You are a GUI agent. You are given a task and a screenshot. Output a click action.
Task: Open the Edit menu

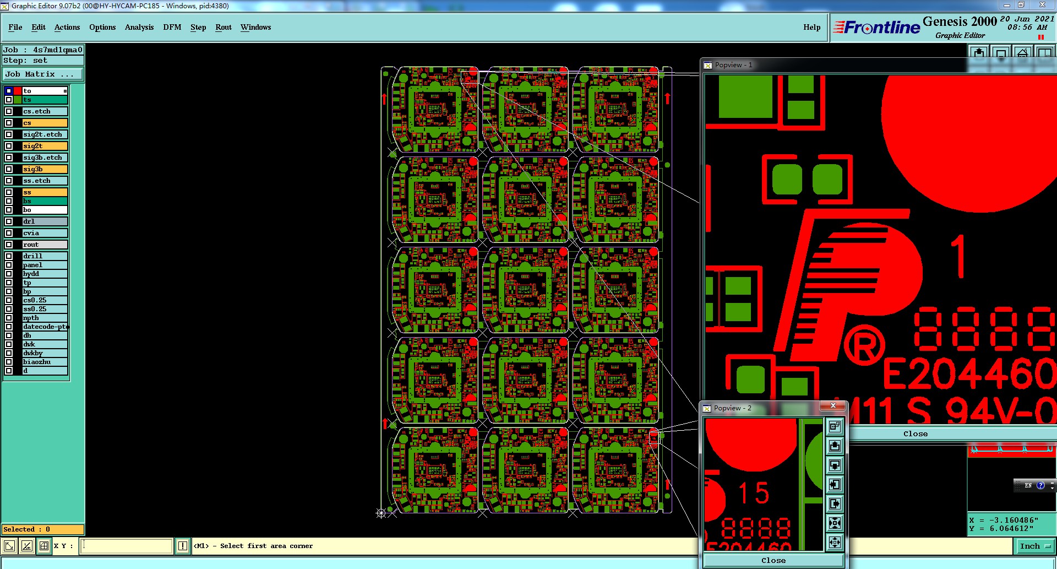39,27
